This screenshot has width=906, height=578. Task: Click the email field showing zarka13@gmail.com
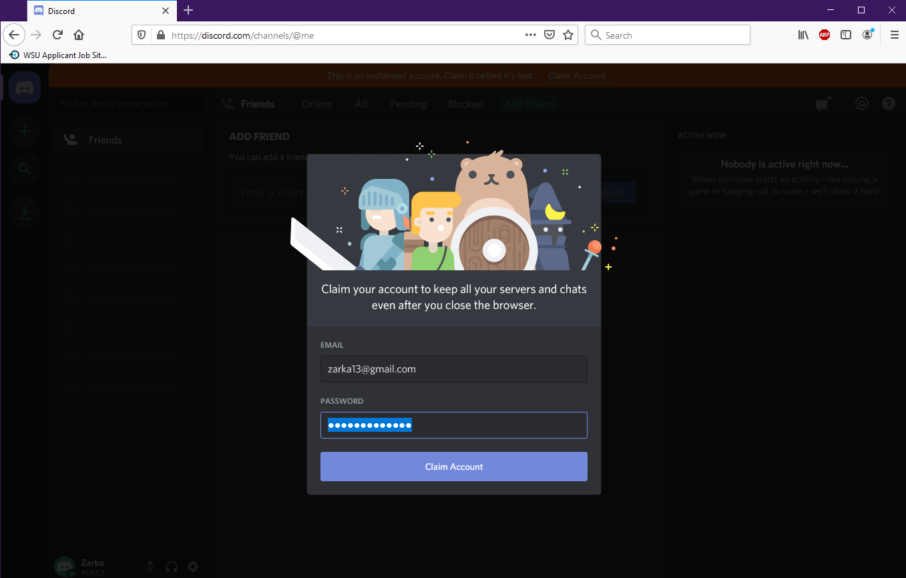pos(453,368)
